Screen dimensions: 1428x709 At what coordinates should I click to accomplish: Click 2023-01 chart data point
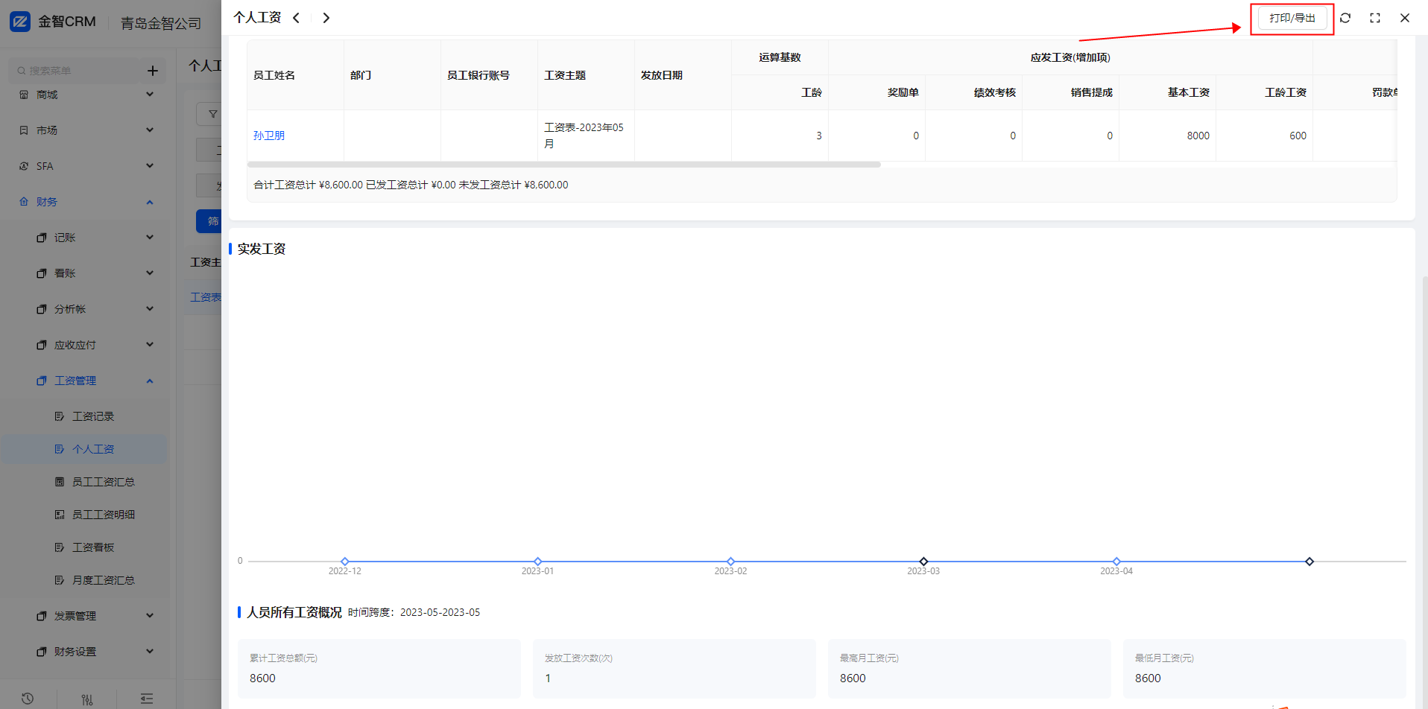coord(537,562)
